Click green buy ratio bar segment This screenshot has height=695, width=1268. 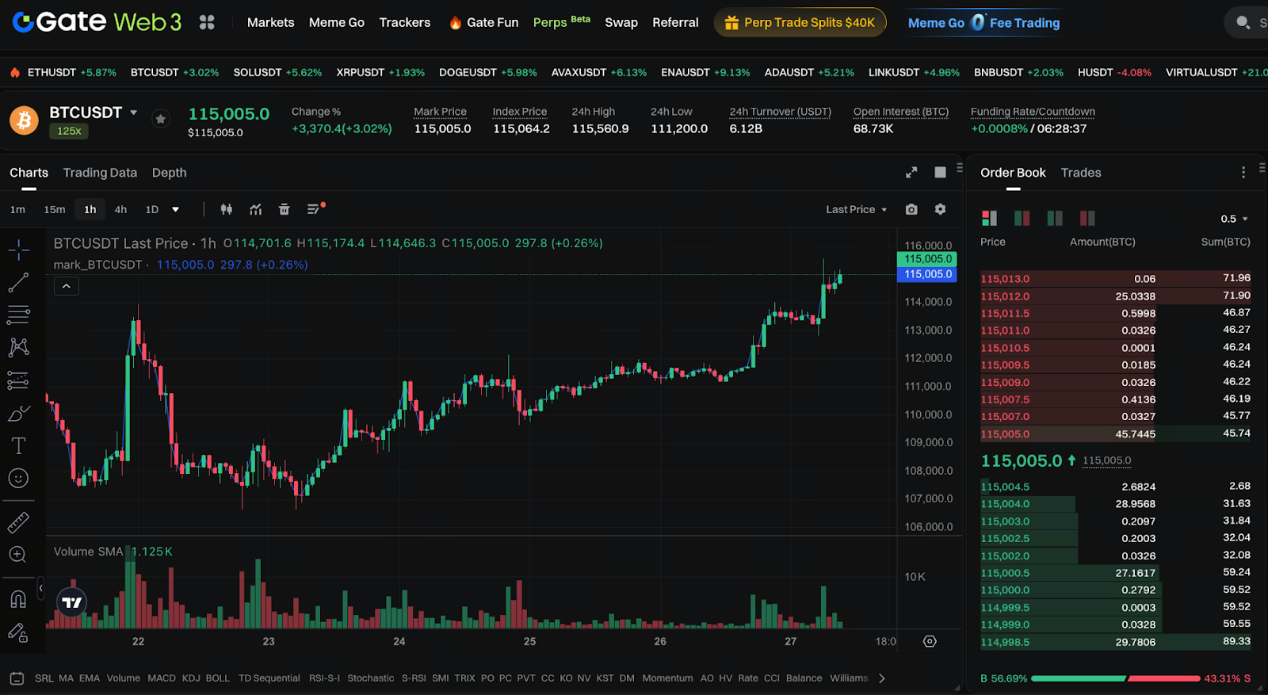click(1078, 678)
